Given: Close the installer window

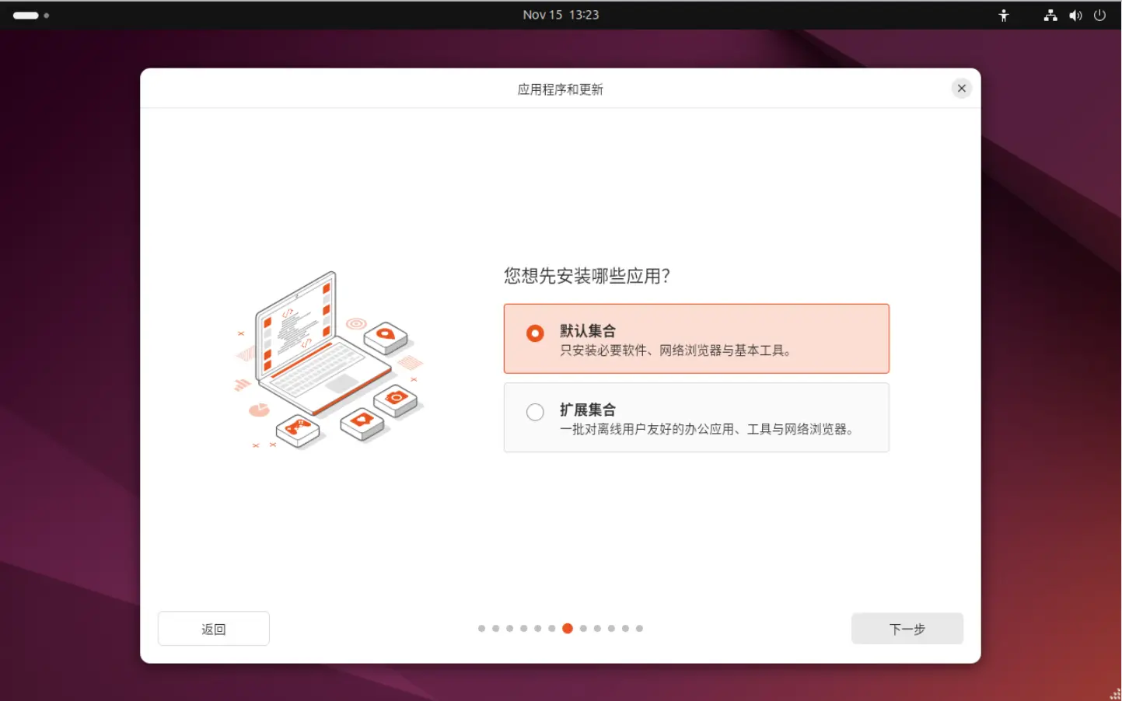Looking at the screenshot, I should [x=961, y=89].
